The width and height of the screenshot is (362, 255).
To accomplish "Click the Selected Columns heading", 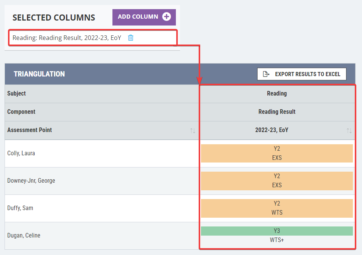I will [54, 18].
